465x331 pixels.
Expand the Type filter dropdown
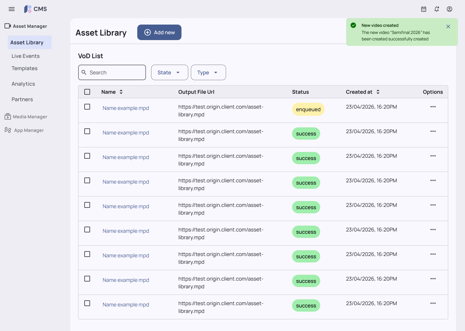208,72
